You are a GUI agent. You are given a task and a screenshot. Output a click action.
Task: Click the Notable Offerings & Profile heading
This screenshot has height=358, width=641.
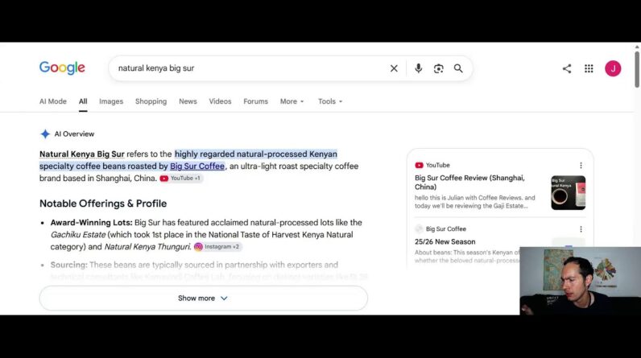tap(103, 204)
